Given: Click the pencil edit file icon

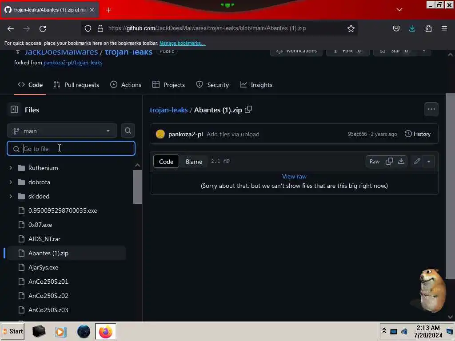Looking at the screenshot, I should coord(417,162).
